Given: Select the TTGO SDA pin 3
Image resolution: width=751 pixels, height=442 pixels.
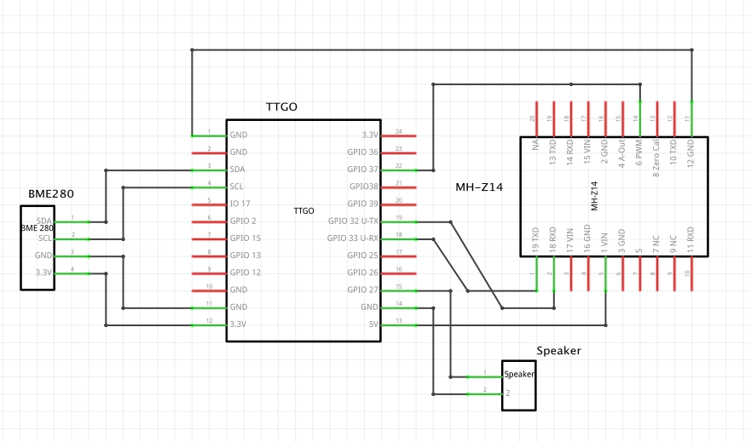Looking at the screenshot, I should point(208,169).
